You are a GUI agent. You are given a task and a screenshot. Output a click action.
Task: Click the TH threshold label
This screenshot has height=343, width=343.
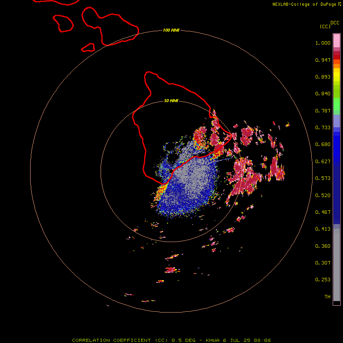[x=327, y=297]
